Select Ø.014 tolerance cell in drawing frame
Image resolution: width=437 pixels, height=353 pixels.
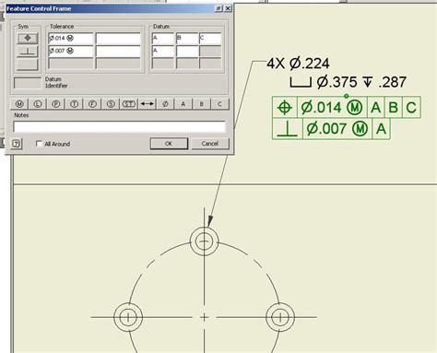pos(332,108)
